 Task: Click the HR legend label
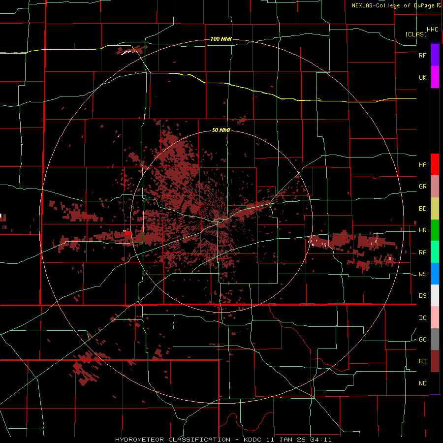tap(422, 230)
